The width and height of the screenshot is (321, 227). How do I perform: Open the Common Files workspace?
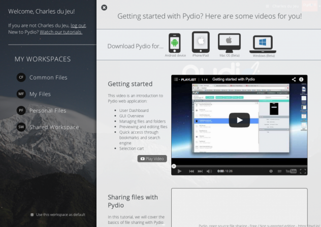pos(48,78)
